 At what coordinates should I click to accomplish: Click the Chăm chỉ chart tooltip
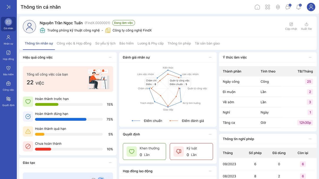point(151,82)
